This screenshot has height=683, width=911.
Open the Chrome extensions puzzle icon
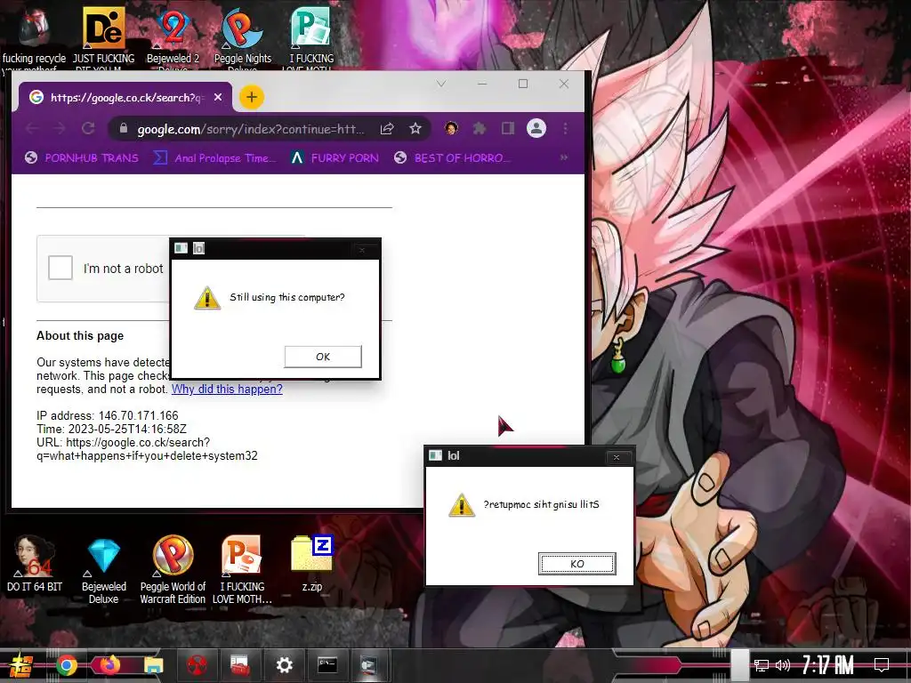click(479, 128)
